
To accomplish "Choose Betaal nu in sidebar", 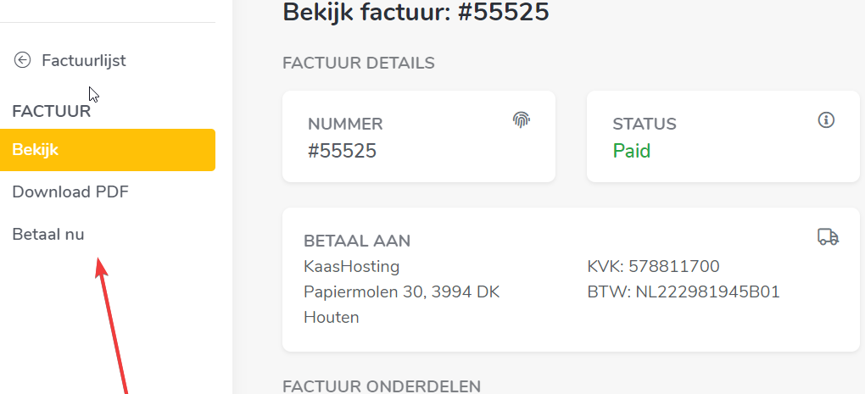I will point(48,235).
